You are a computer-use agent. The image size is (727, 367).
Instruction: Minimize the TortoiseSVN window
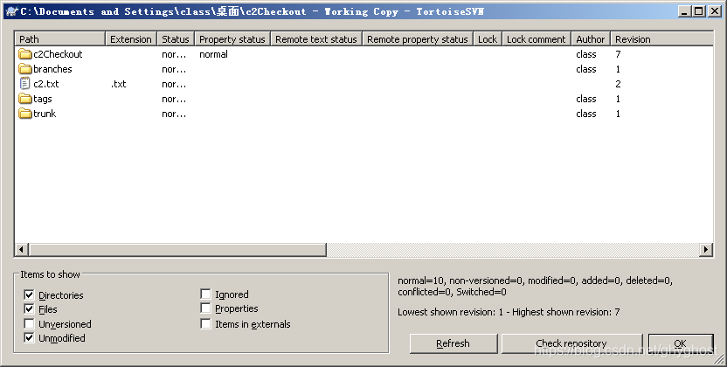pyautogui.click(x=685, y=11)
